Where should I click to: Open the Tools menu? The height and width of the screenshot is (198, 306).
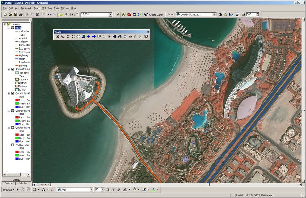[56, 8]
